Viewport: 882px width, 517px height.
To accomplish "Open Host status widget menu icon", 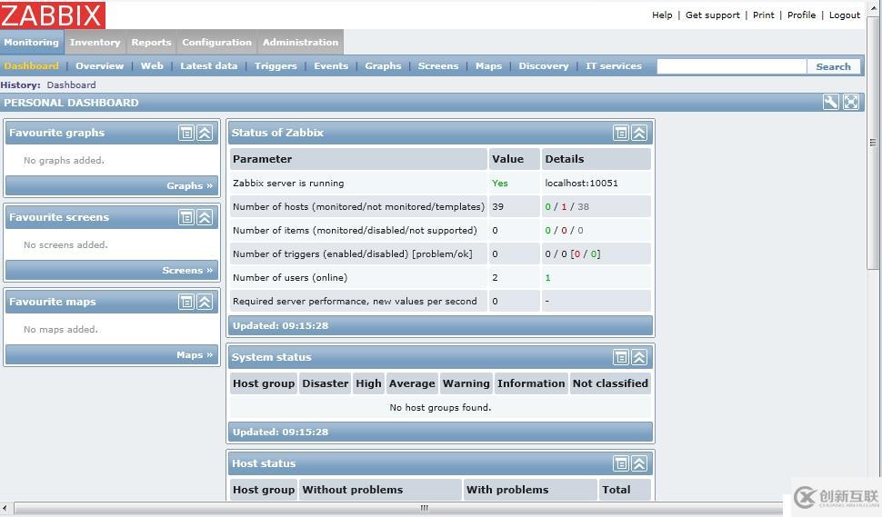I will click(621, 463).
